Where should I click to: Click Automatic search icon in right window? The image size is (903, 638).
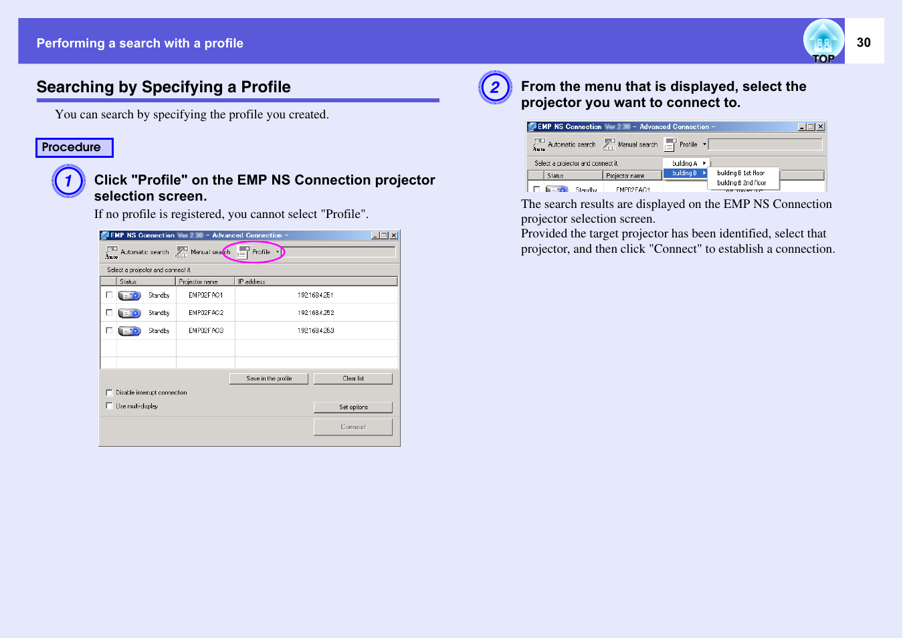[539, 144]
